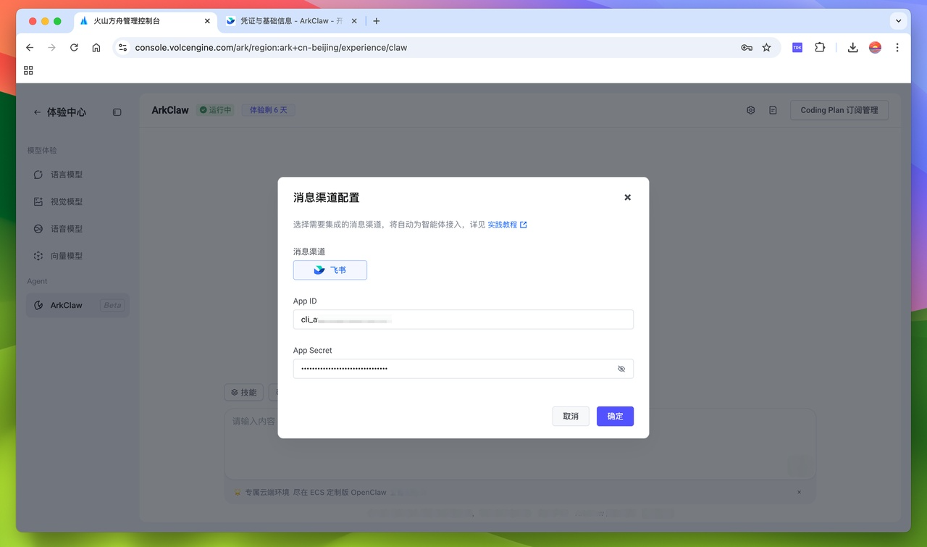Click the back arrow beside 体验中心
Screen dimensions: 927x547
coord(36,112)
